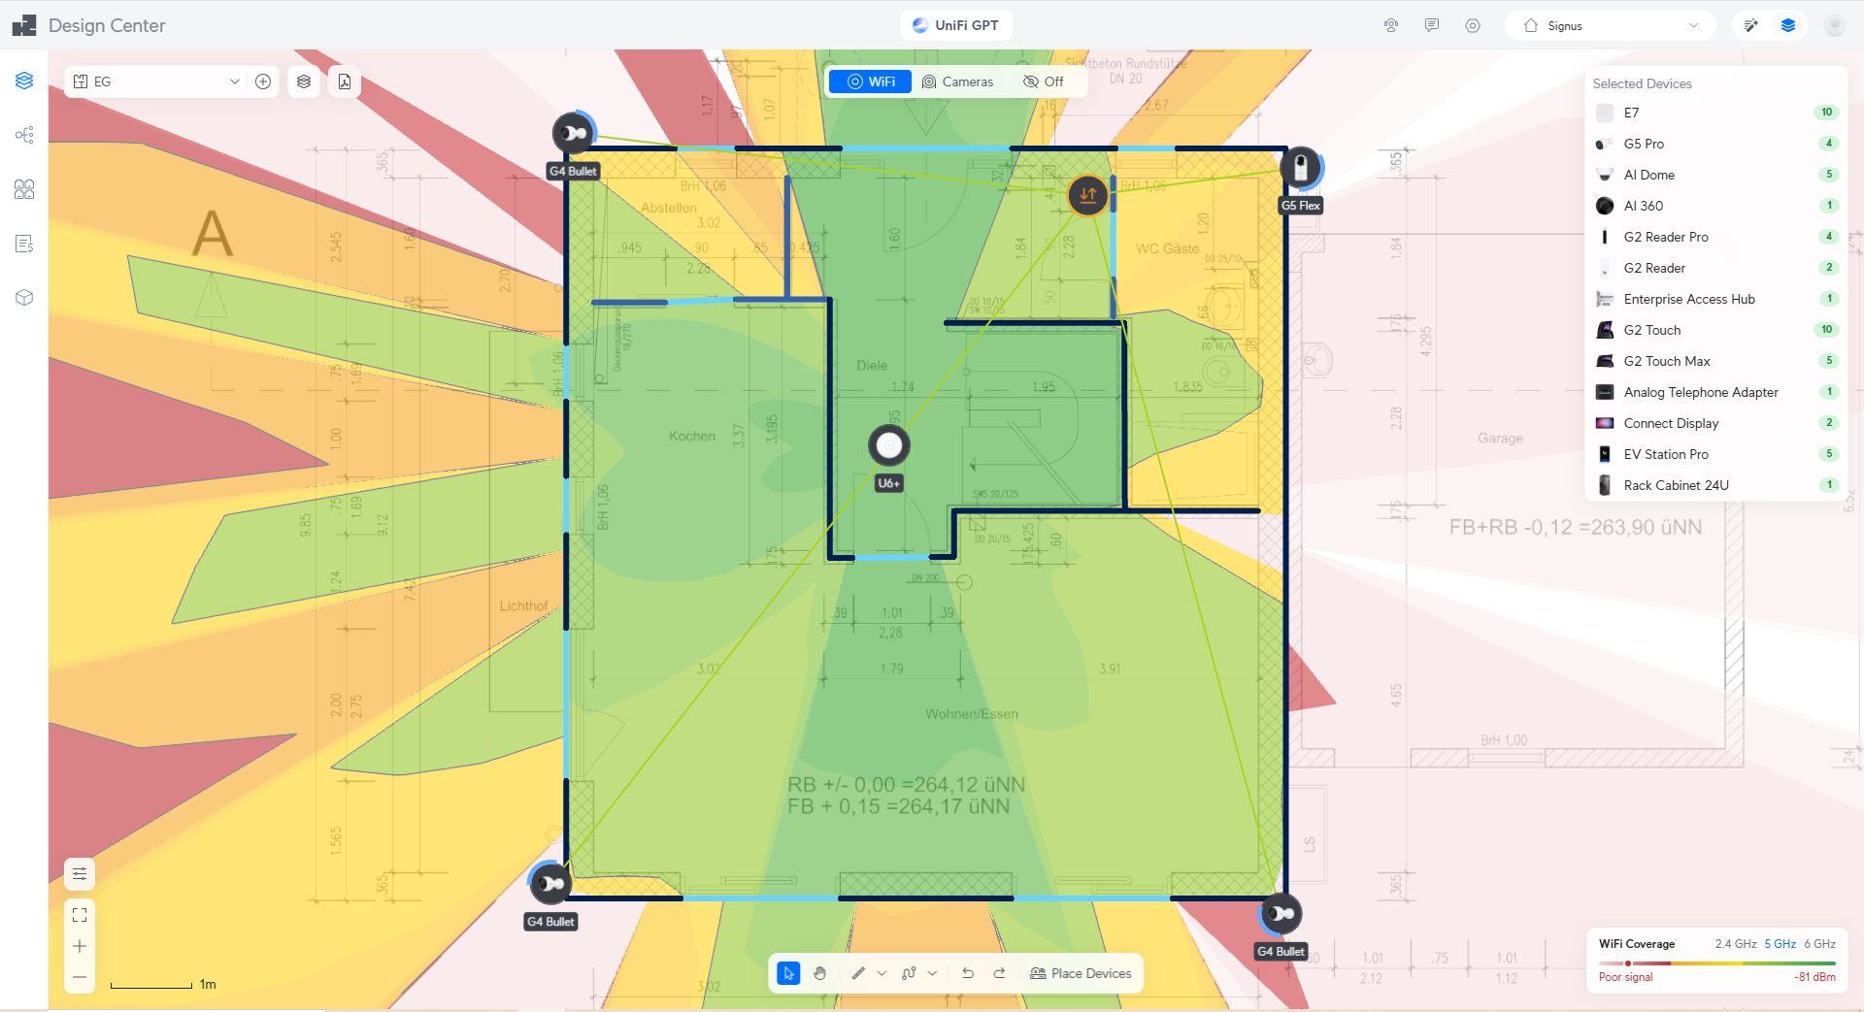Open the floor plan layers sidebar icon
The width and height of the screenshot is (1864, 1012).
tap(24, 81)
